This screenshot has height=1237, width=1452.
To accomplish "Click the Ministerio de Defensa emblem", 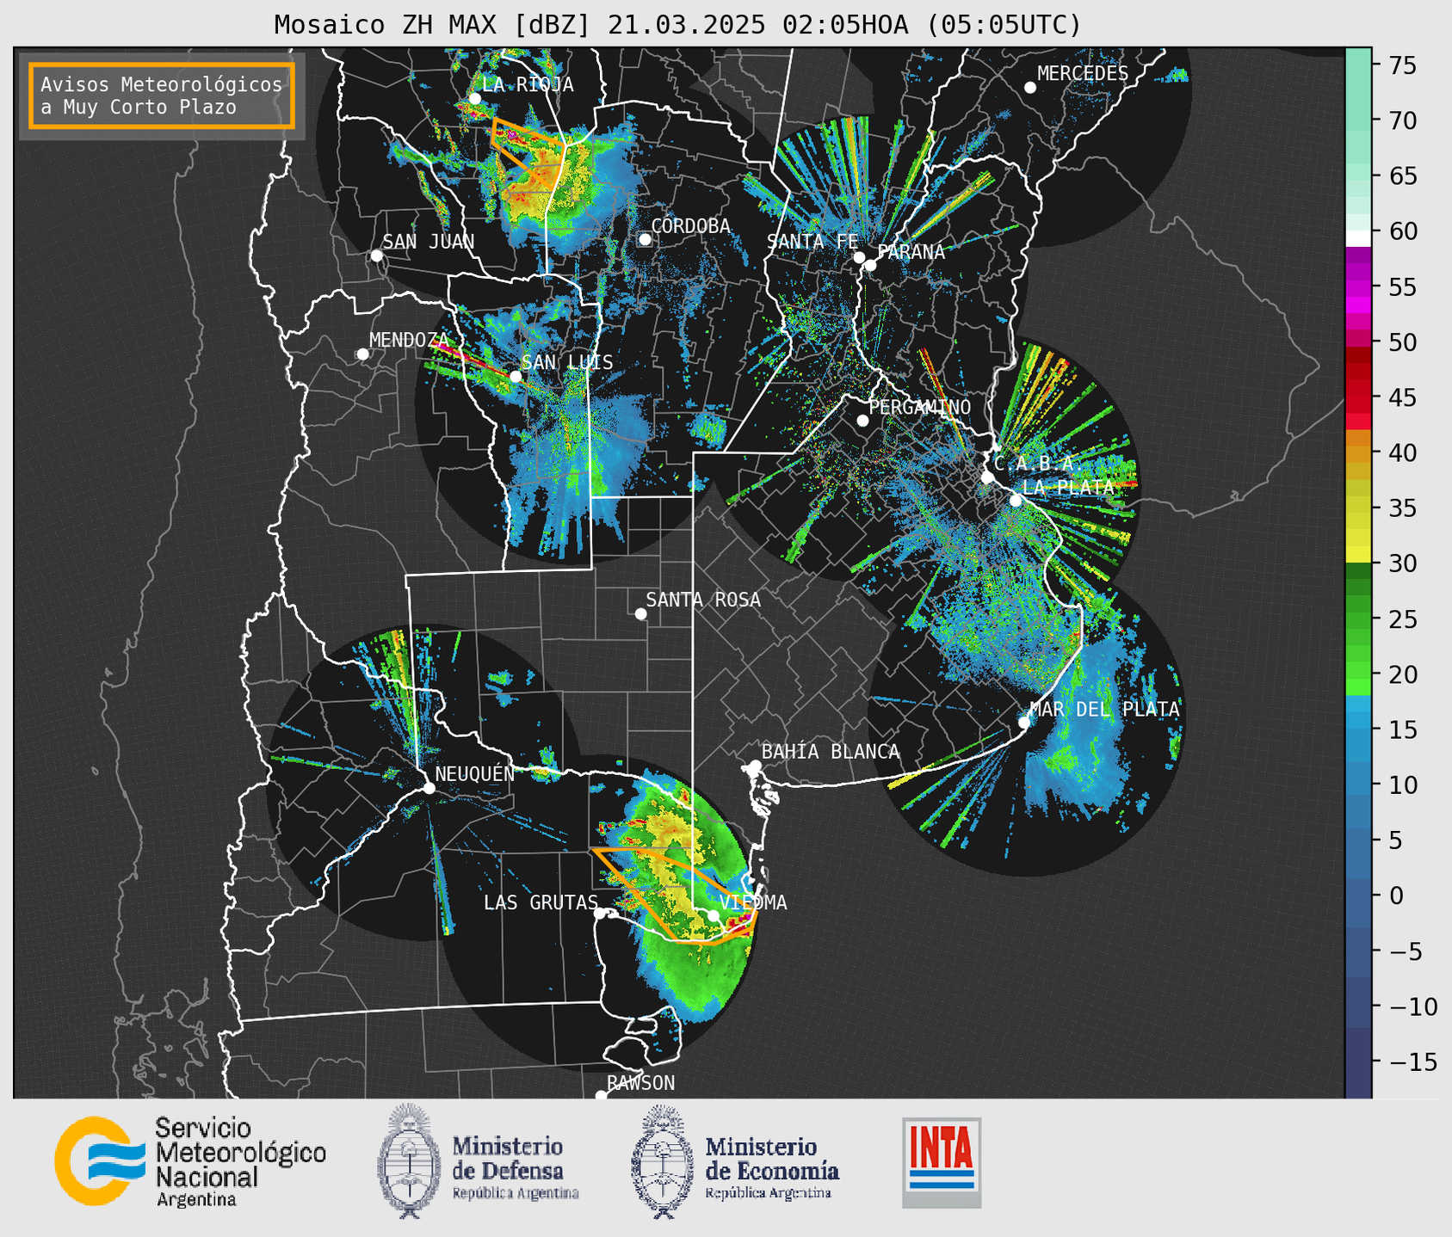I will [x=409, y=1161].
